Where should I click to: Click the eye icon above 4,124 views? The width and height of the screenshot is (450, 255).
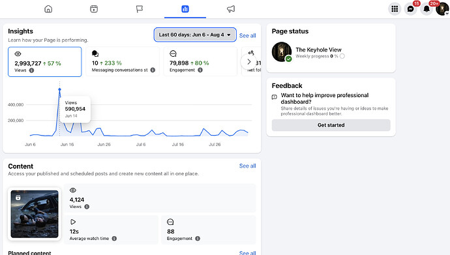pos(73,190)
